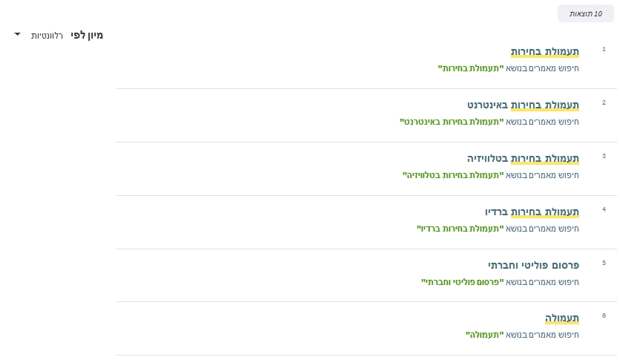Open result title "תעמולת בחירות ברדיו"
The width and height of the screenshot is (620, 360).
pos(532,212)
